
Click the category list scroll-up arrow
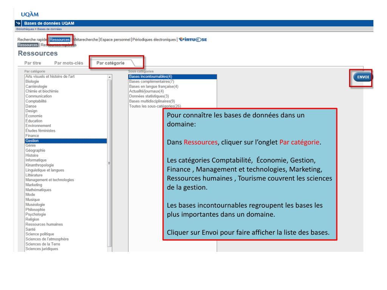pos(110,77)
